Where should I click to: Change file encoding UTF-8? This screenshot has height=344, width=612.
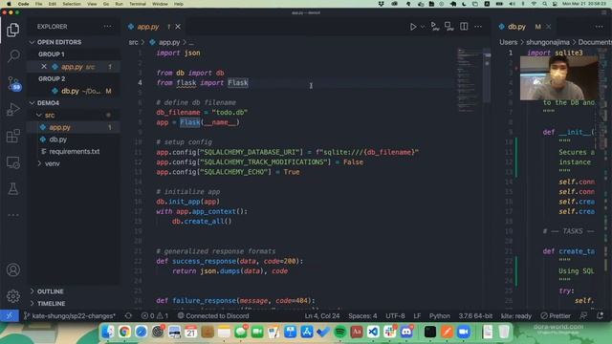tap(395, 315)
